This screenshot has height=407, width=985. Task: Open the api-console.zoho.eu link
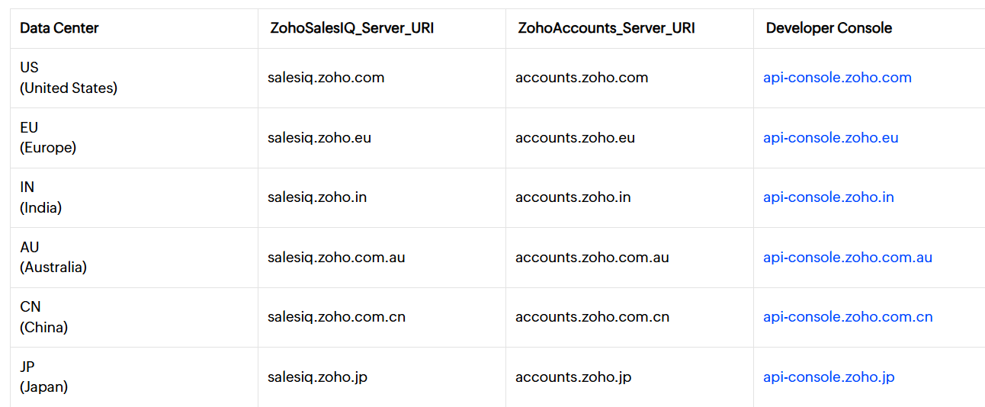831,138
